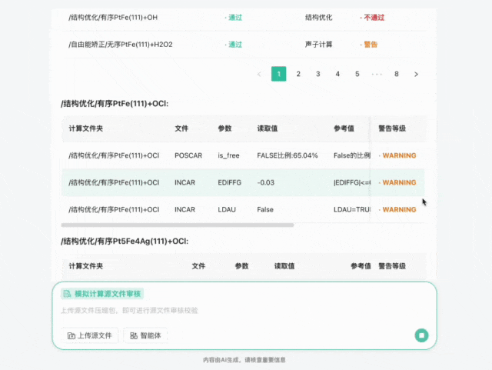
Task: Switch to page 2 in pagination
Action: (x=298, y=74)
